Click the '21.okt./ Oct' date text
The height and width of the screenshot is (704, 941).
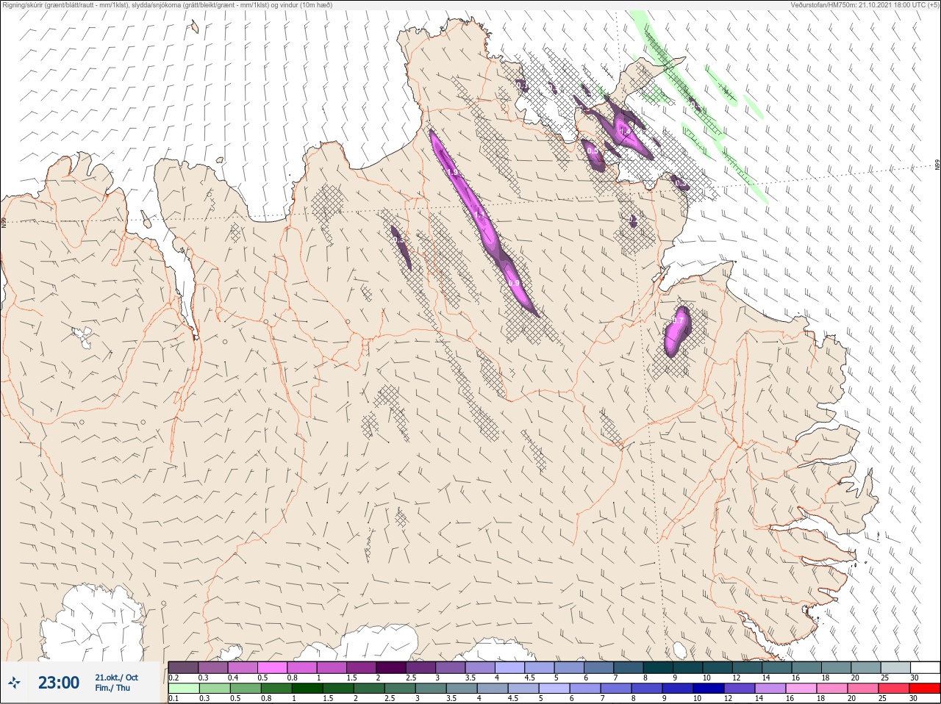tap(116, 678)
